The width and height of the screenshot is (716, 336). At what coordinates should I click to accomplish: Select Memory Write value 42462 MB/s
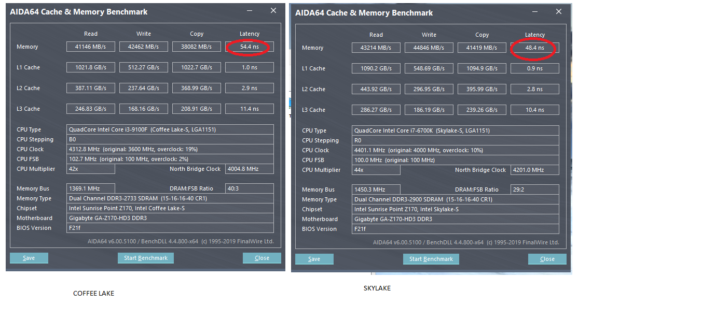[x=144, y=47]
